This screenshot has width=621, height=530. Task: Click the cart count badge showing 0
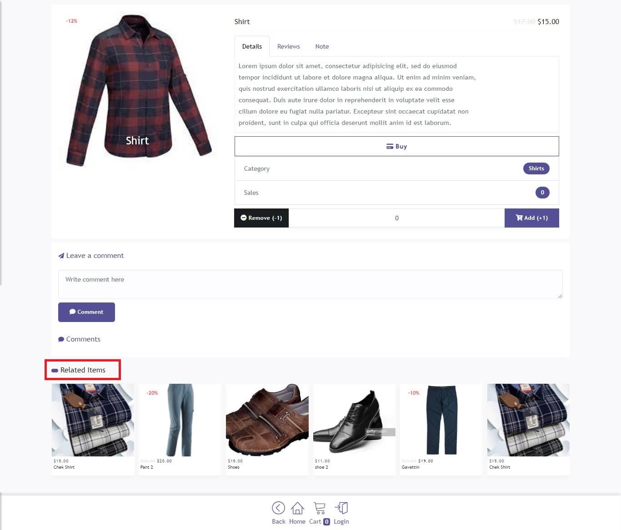(326, 522)
